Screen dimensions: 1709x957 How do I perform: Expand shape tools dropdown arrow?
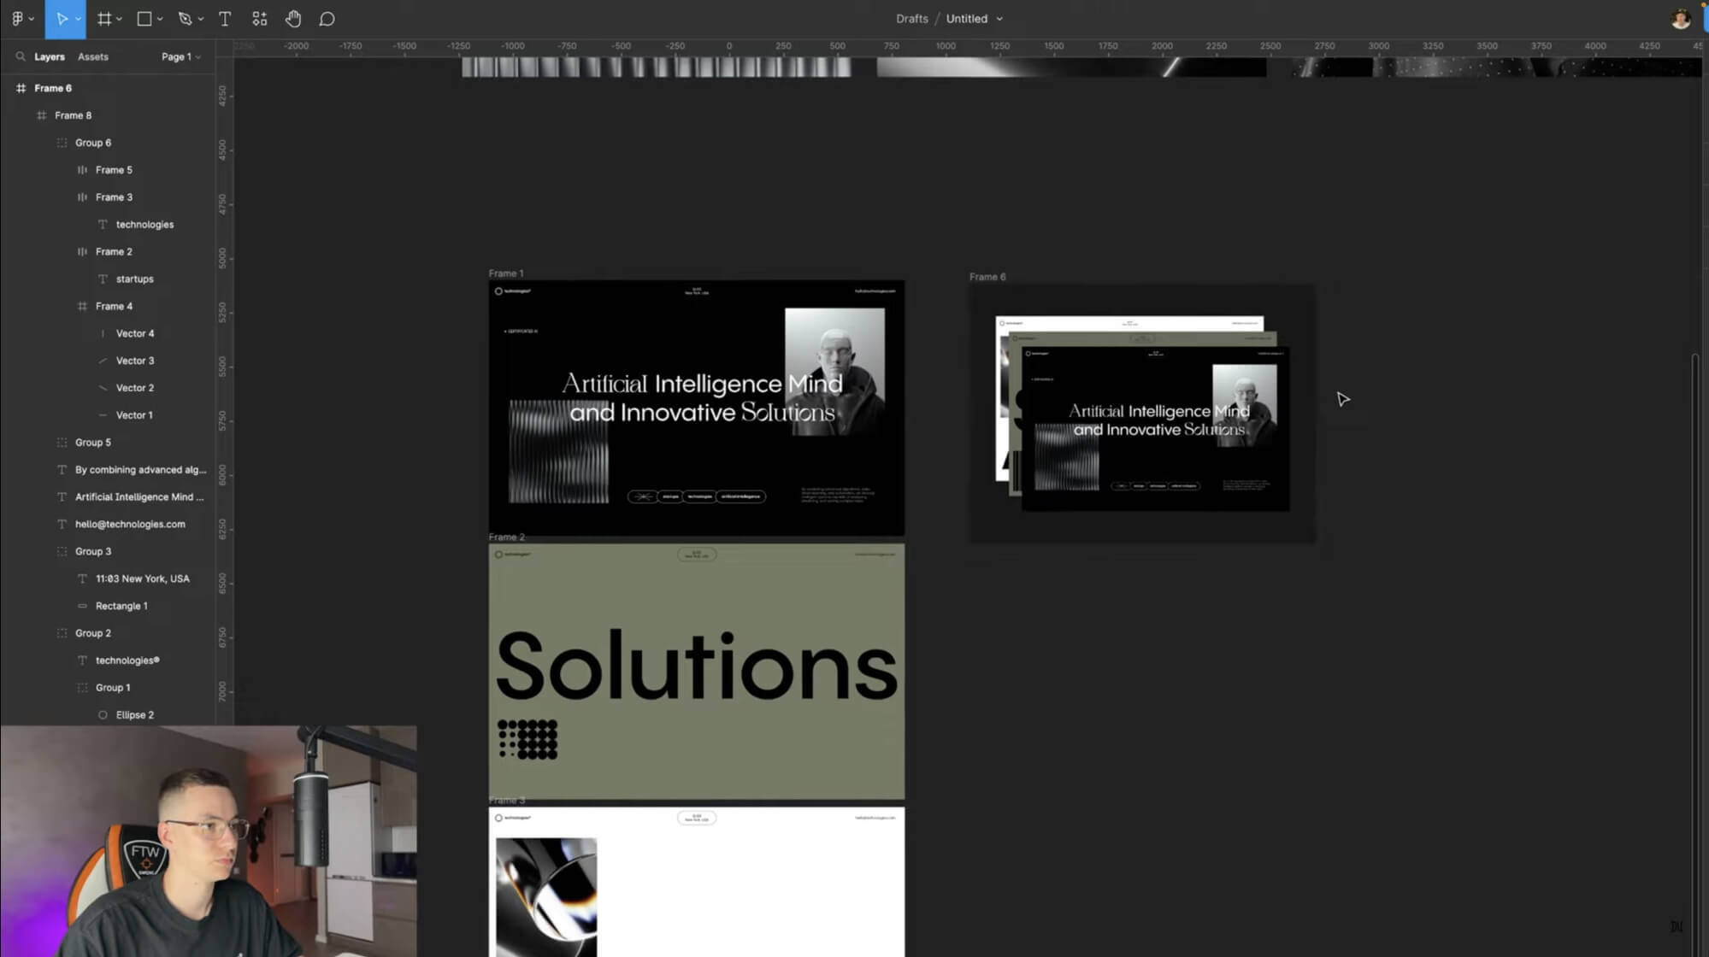pyautogui.click(x=160, y=19)
